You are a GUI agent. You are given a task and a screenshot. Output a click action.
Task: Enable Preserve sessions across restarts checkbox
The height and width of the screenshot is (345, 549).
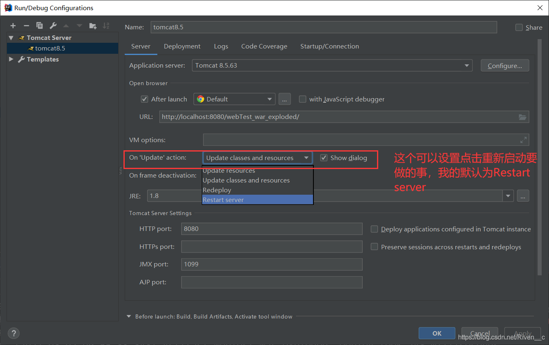pos(374,247)
